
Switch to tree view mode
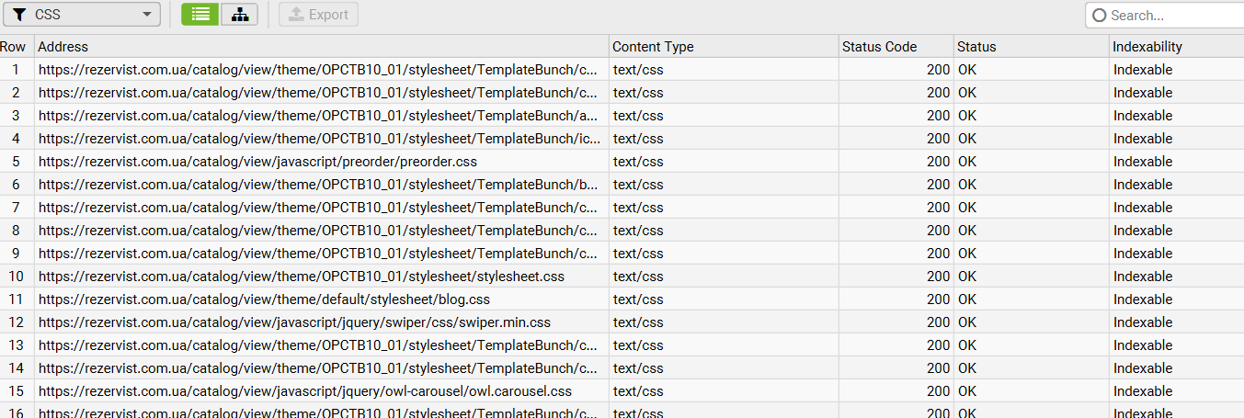coord(239,15)
